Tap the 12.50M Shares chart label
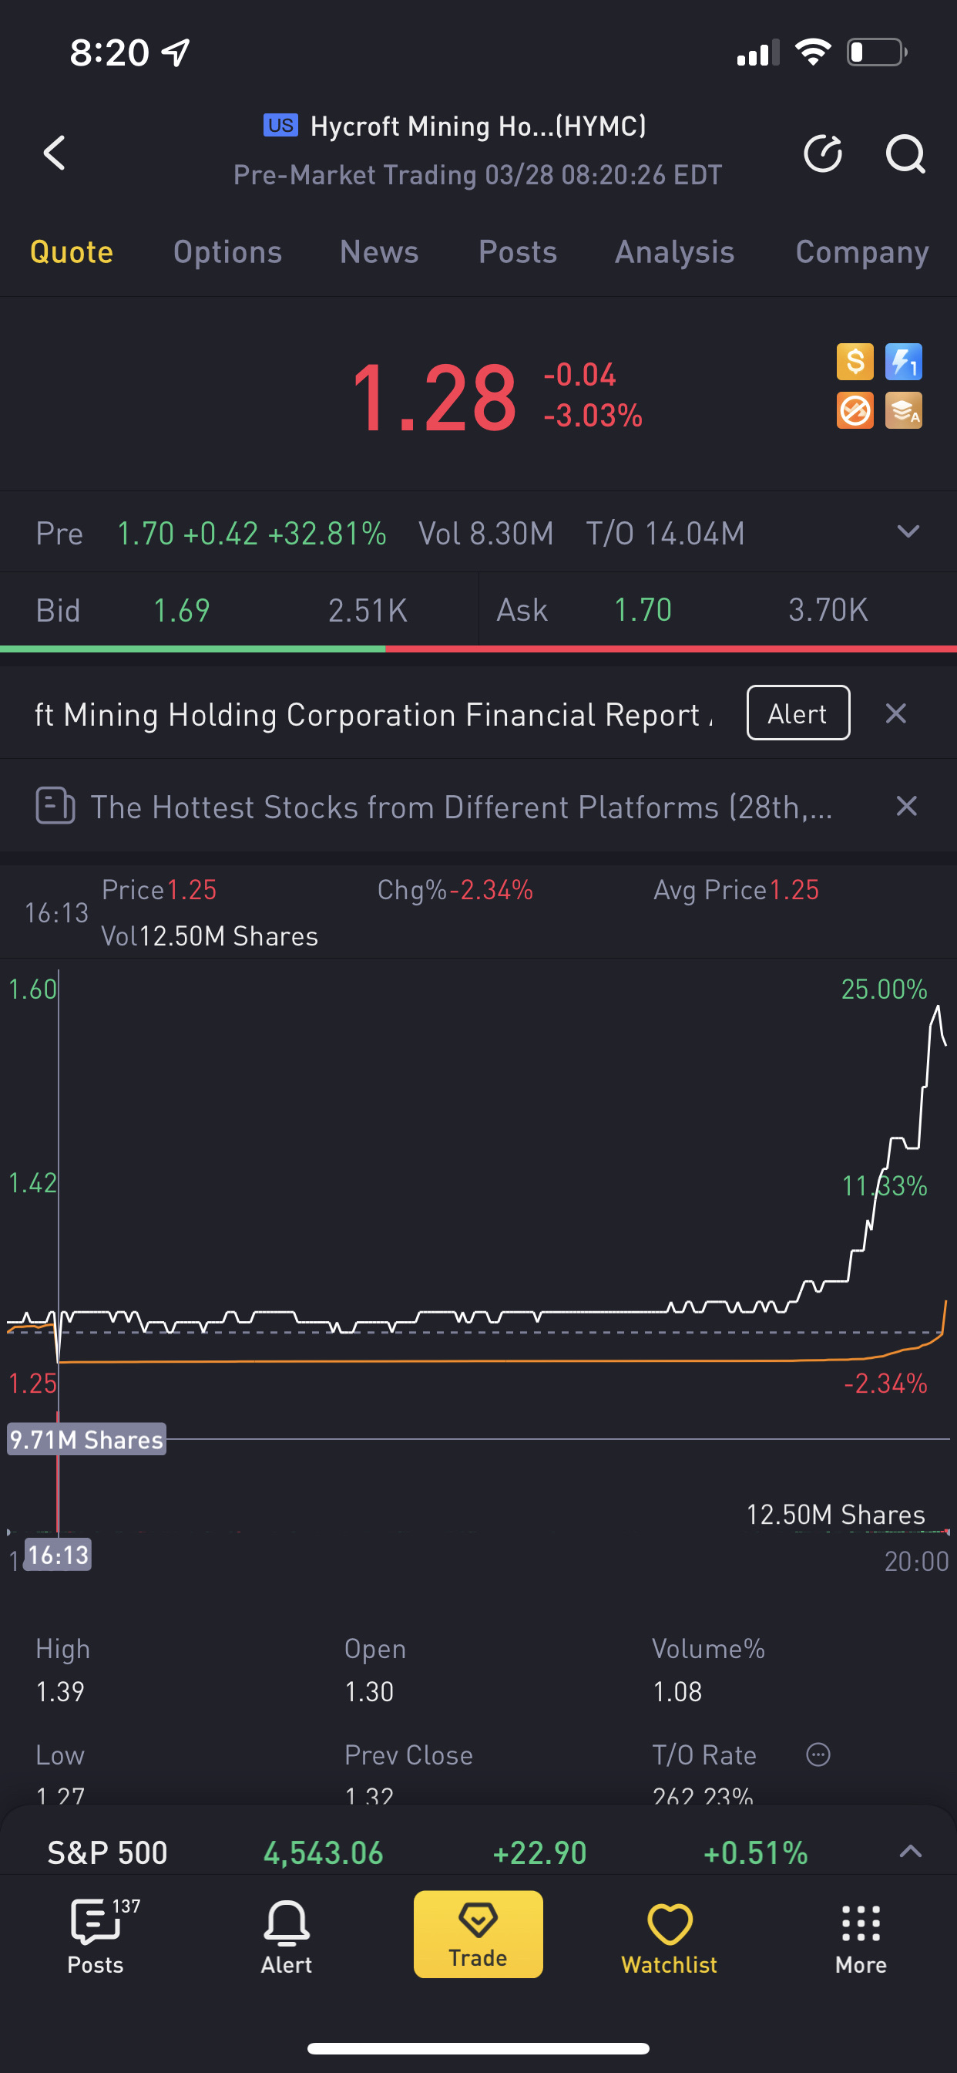This screenshot has width=957, height=2073. [835, 1515]
